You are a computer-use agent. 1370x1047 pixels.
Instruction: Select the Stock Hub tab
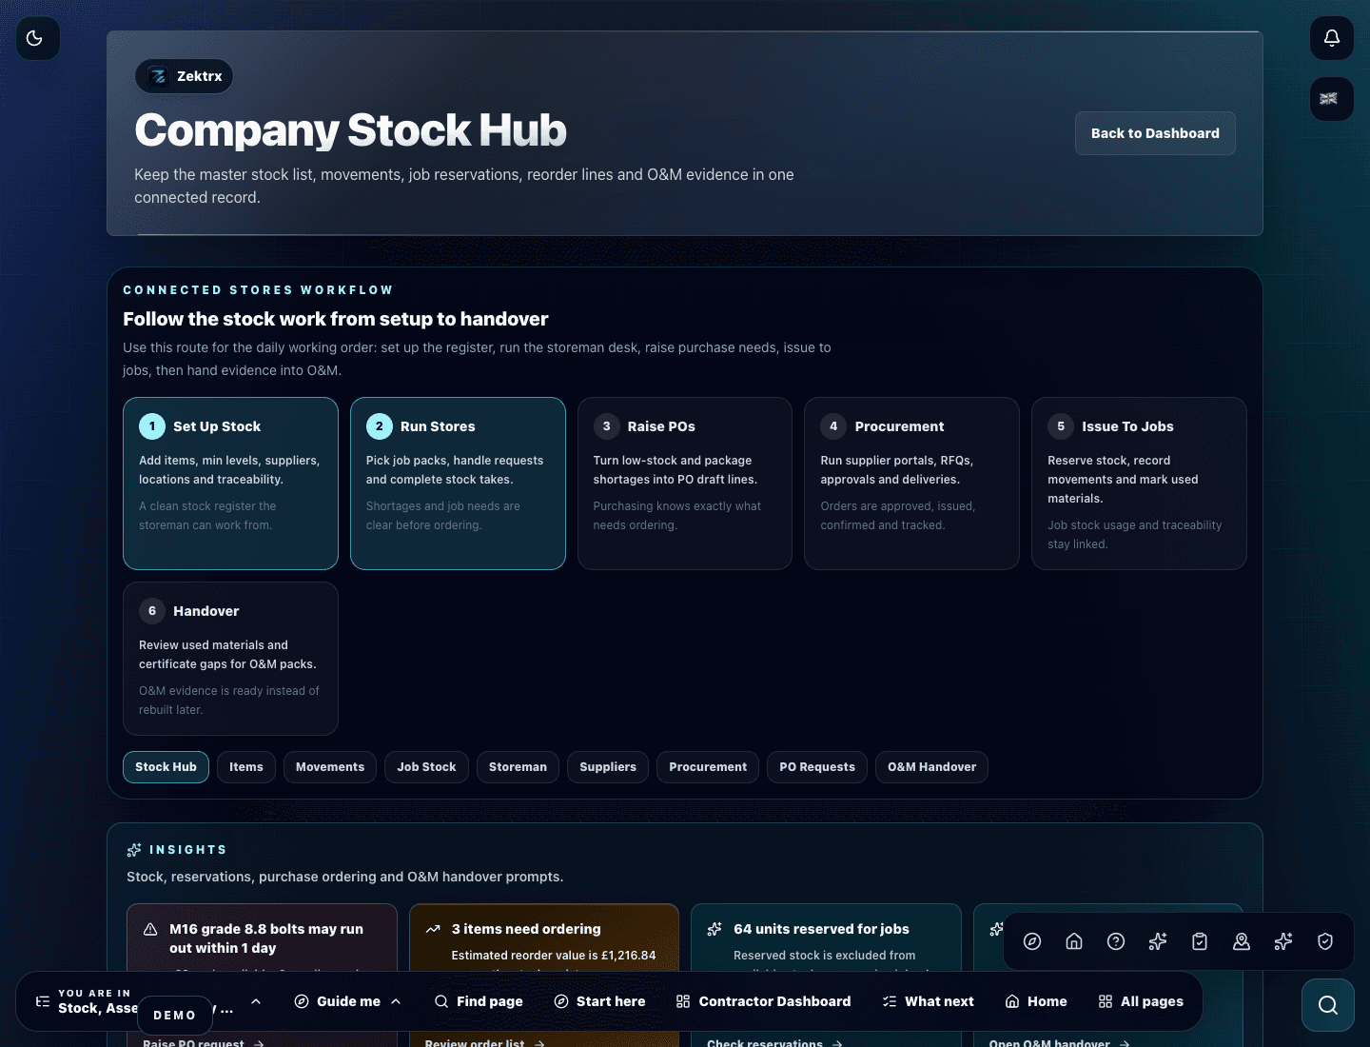pyautogui.click(x=166, y=767)
